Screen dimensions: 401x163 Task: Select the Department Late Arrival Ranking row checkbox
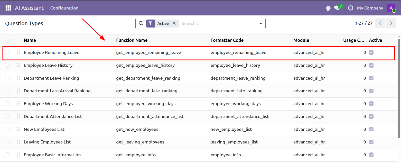tap(7, 91)
